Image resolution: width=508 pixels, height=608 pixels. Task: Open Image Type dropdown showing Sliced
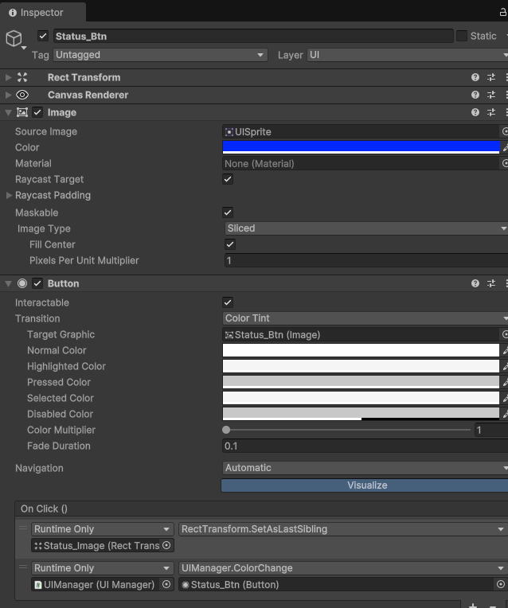366,228
